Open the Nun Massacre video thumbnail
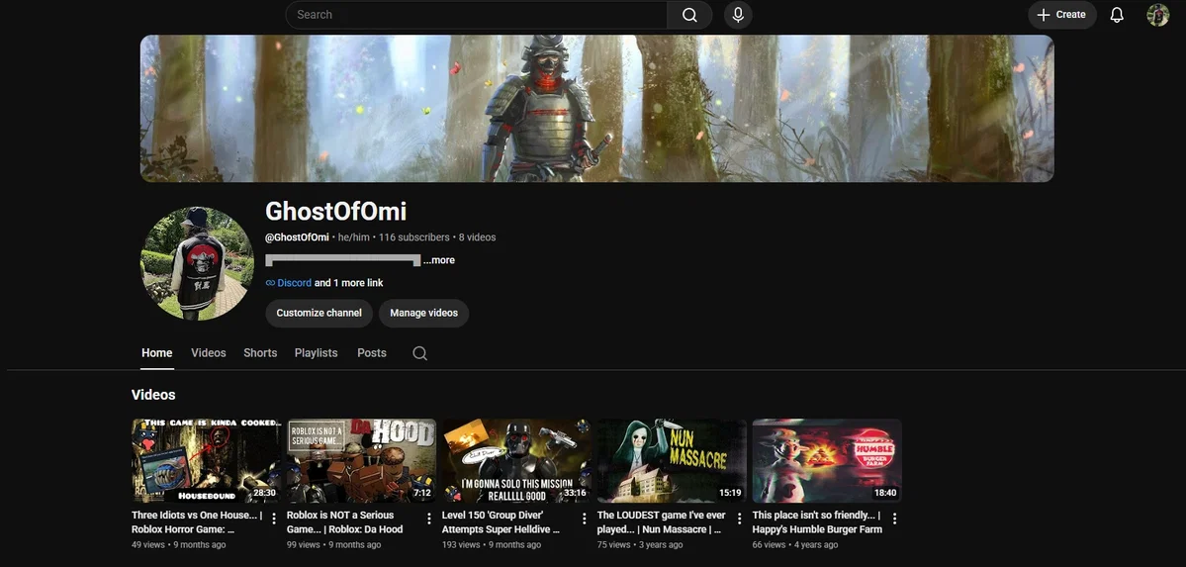1186x567 pixels. click(x=672, y=461)
